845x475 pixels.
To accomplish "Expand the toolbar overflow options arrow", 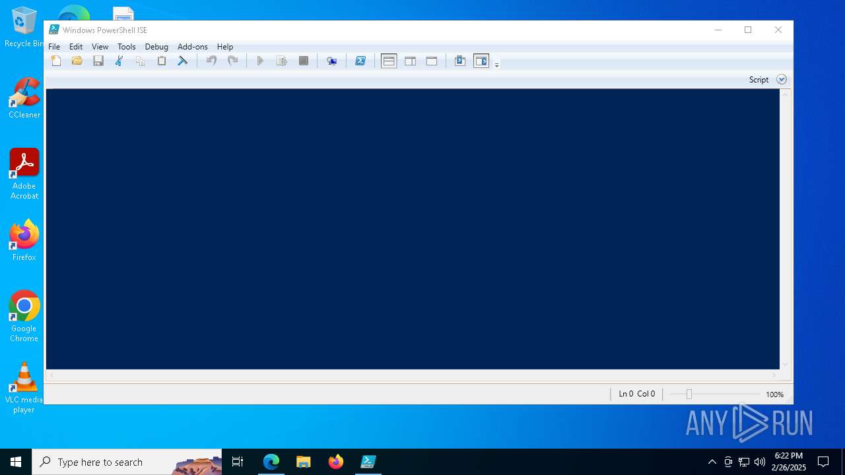I will click(496, 64).
